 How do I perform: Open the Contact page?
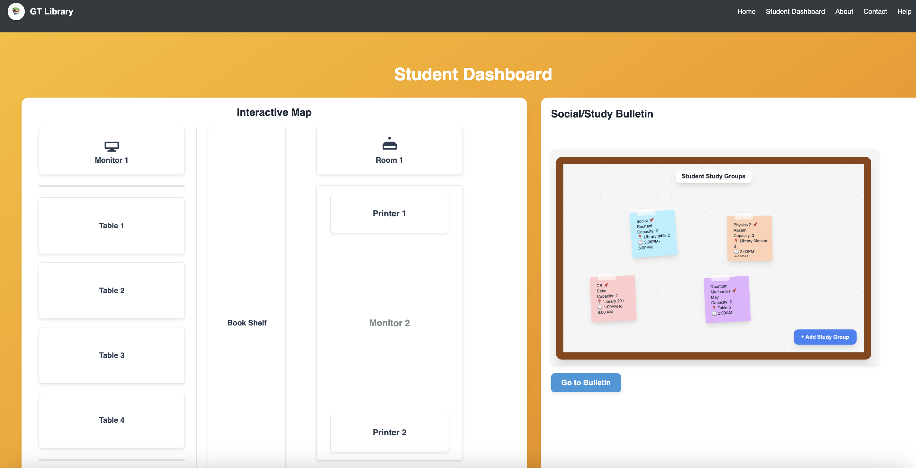point(875,11)
